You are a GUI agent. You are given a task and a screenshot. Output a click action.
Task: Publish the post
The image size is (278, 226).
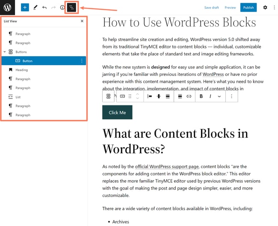248,7
